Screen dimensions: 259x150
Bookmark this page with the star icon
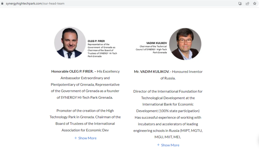(x=254, y=4)
